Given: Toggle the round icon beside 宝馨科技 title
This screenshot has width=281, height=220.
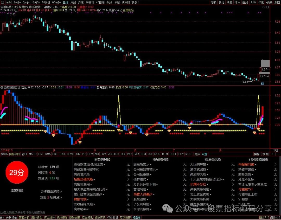Looking at the screenshot, I should pos(30,7).
